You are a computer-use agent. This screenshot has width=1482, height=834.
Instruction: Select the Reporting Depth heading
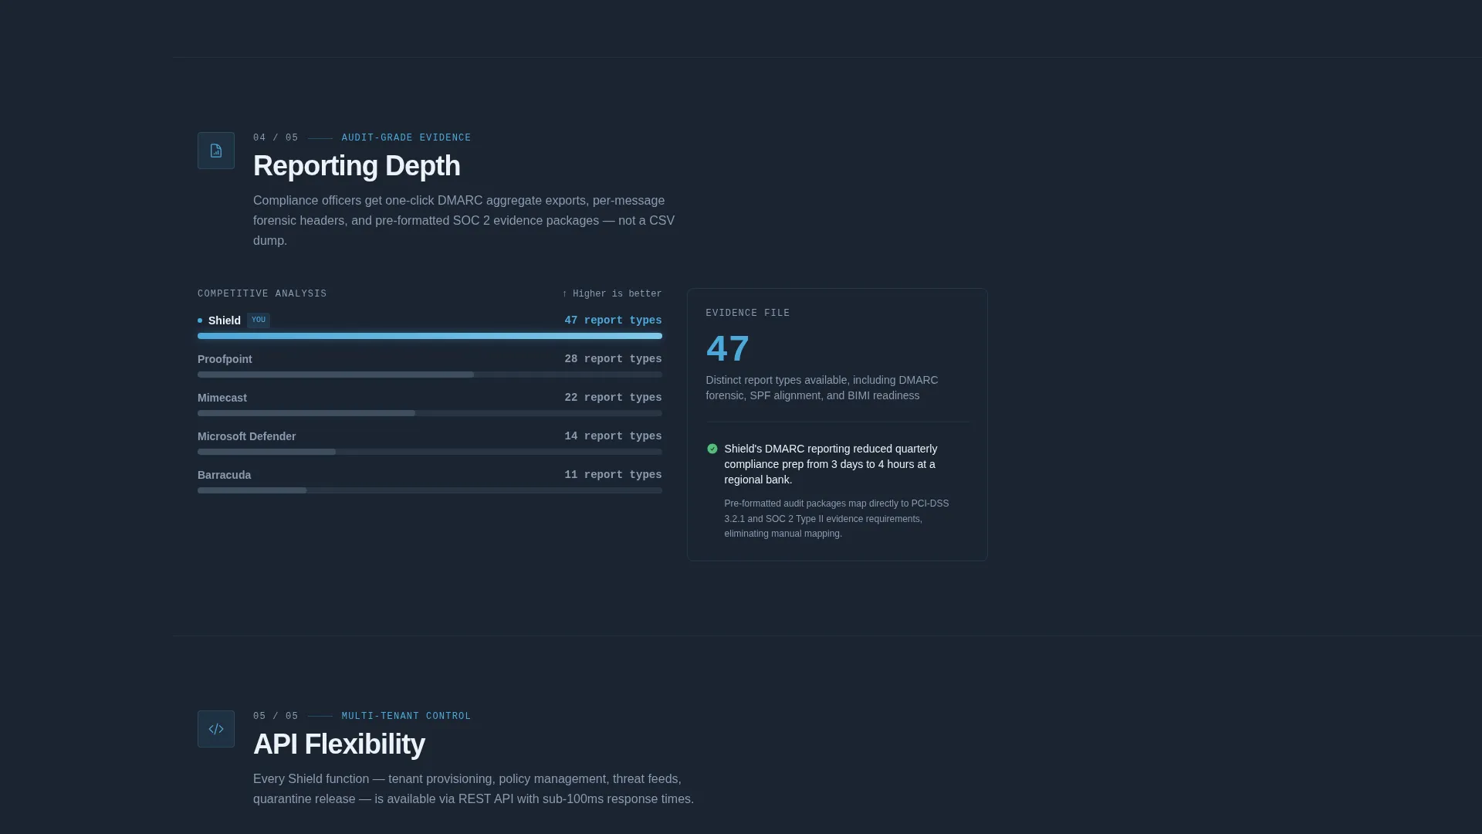point(357,166)
